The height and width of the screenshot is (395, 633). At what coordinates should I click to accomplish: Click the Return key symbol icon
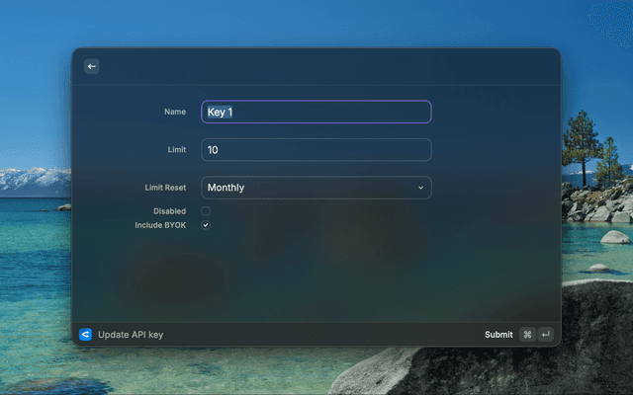[x=545, y=334]
